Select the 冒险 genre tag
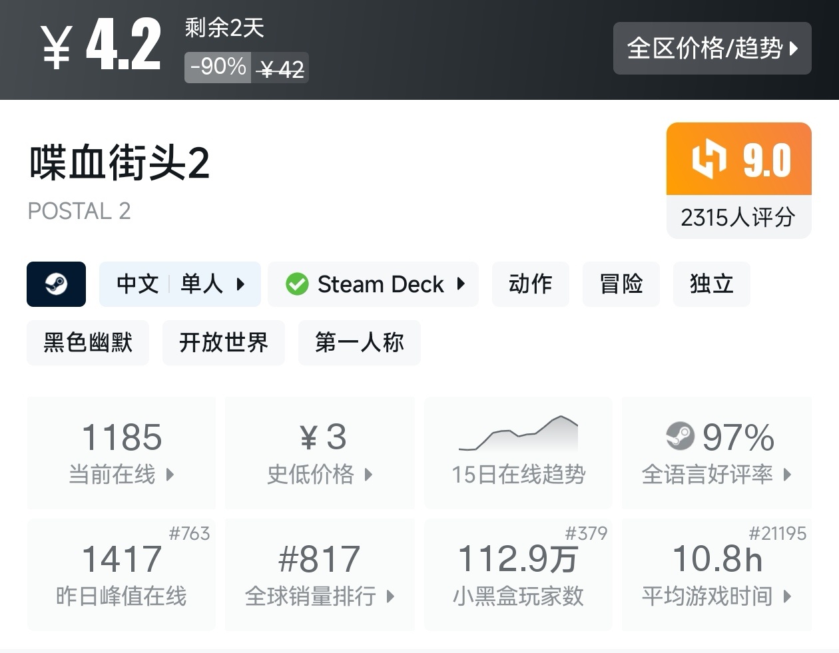Screen dimensions: 839x653 pos(621,284)
